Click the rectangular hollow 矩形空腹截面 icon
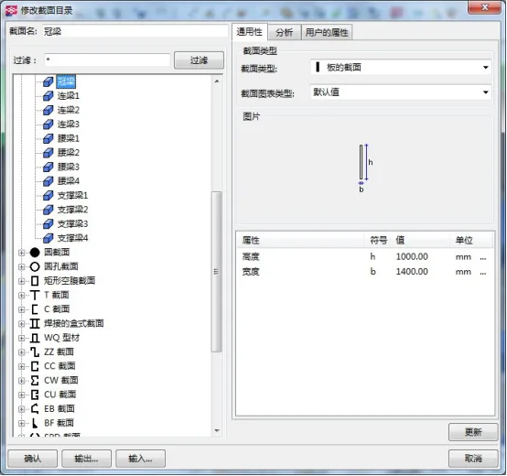Image resolution: width=507 pixels, height=476 pixels. pyautogui.click(x=35, y=281)
